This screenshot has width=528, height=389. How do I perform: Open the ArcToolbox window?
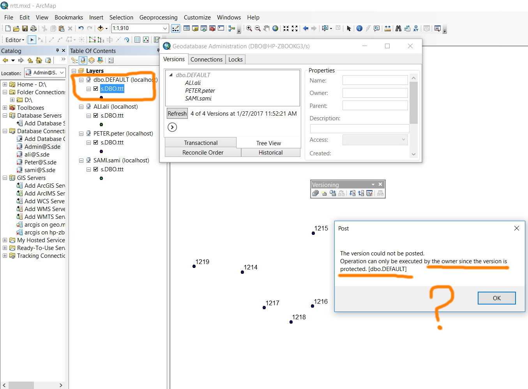click(212, 28)
